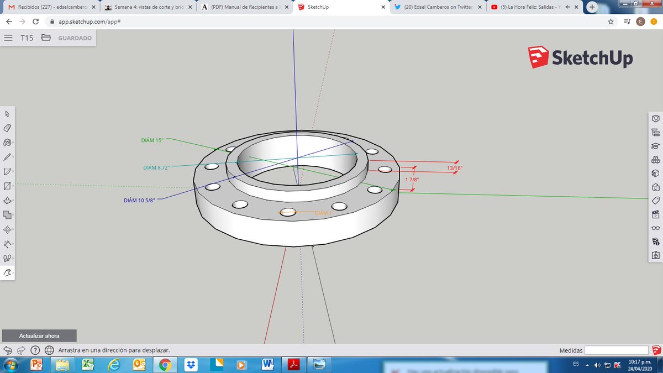663x373 pixels.
Task: Expand the Pan tool flyout arrow
Action: (13, 273)
